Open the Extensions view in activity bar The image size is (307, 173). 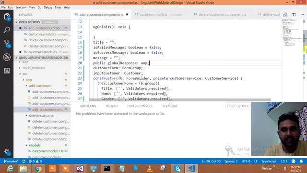tap(7, 71)
